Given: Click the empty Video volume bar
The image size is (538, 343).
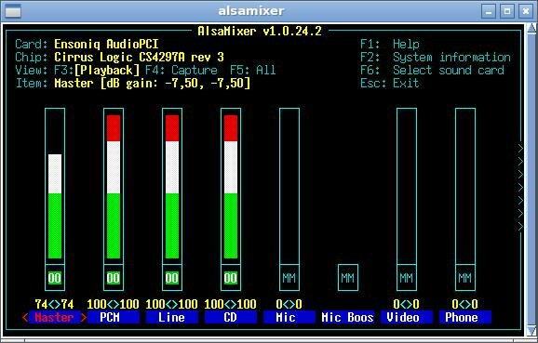Looking at the screenshot, I should (x=407, y=186).
